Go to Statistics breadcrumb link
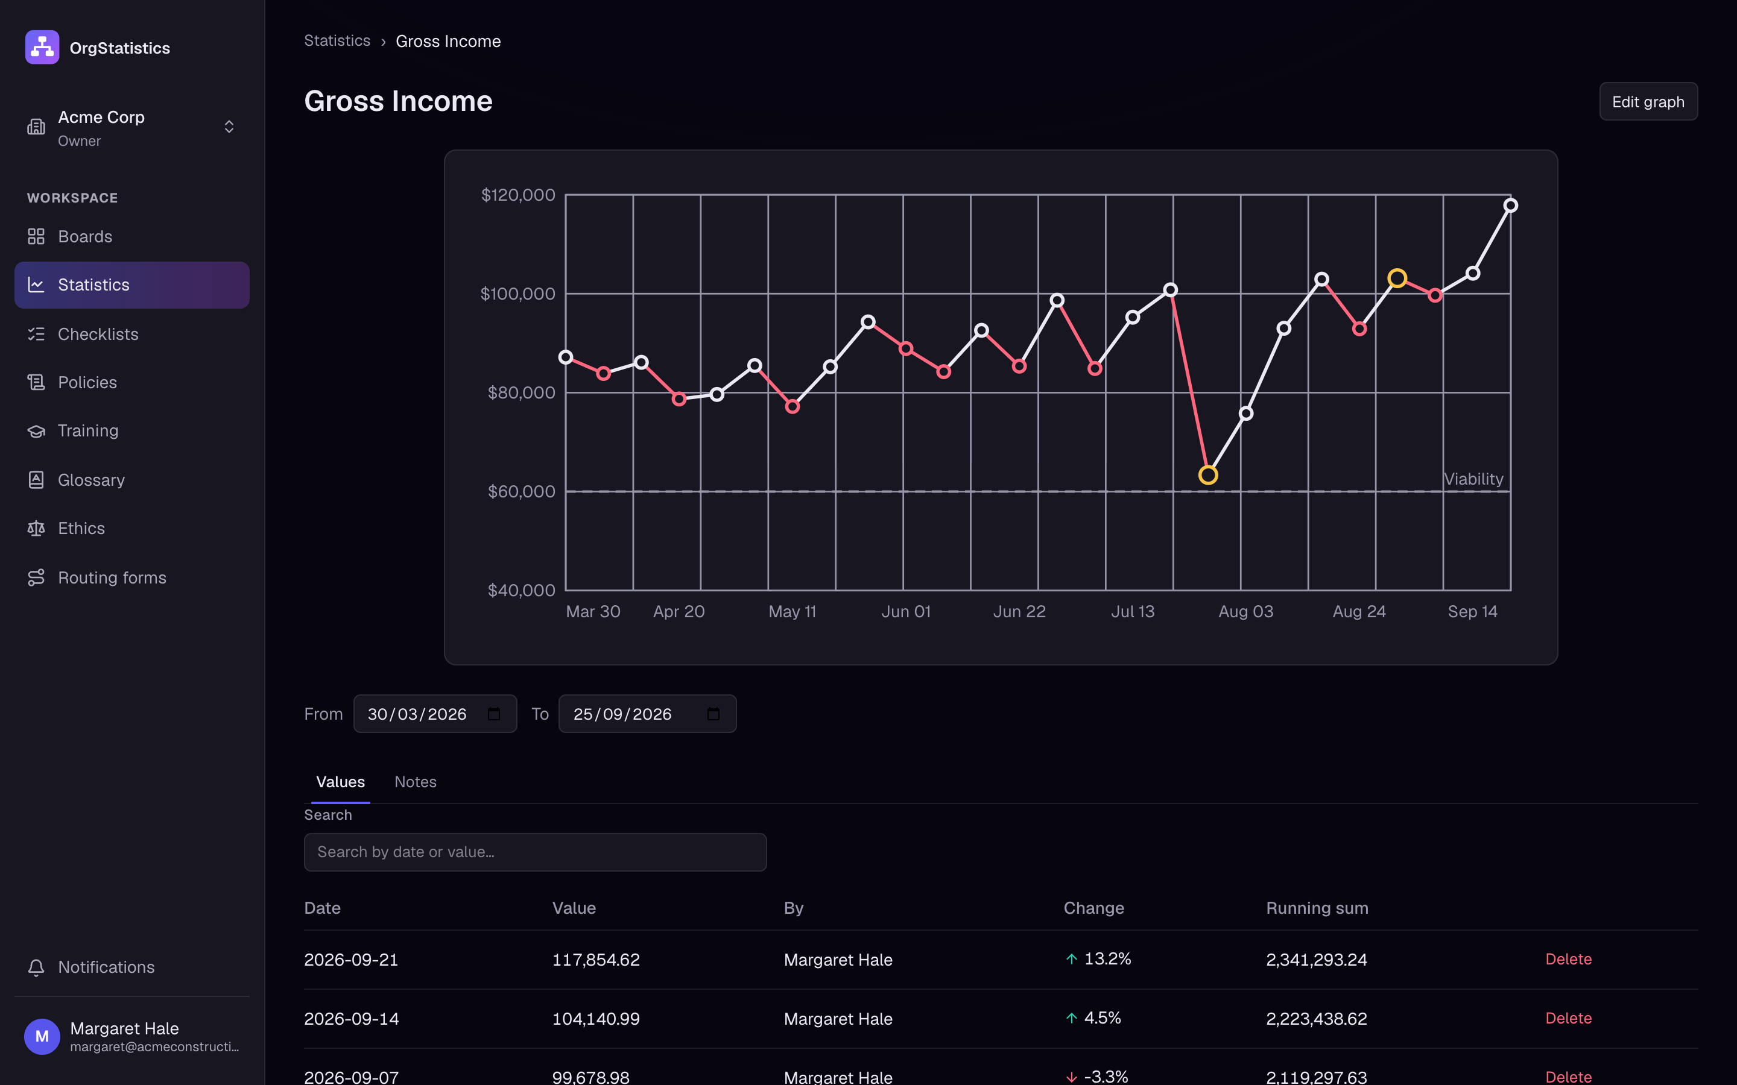This screenshot has height=1085, width=1737. (337, 41)
